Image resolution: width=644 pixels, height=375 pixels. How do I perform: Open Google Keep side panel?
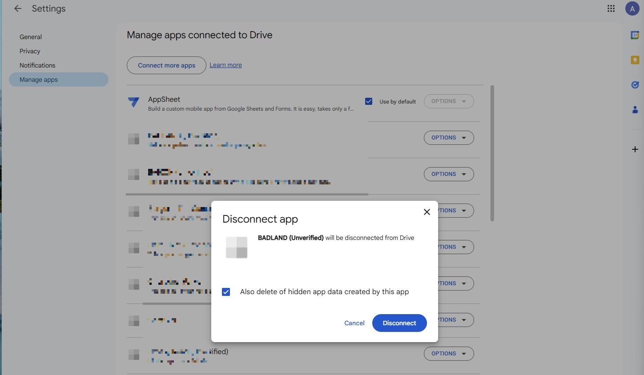(635, 60)
